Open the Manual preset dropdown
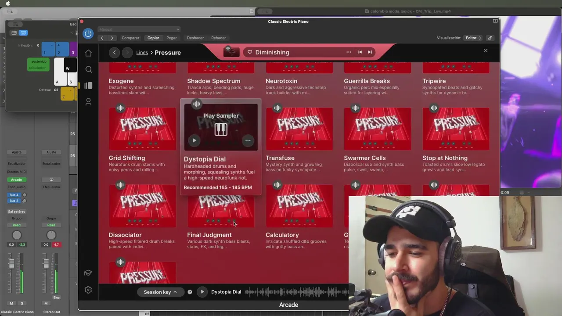The height and width of the screenshot is (316, 562). tap(139, 29)
